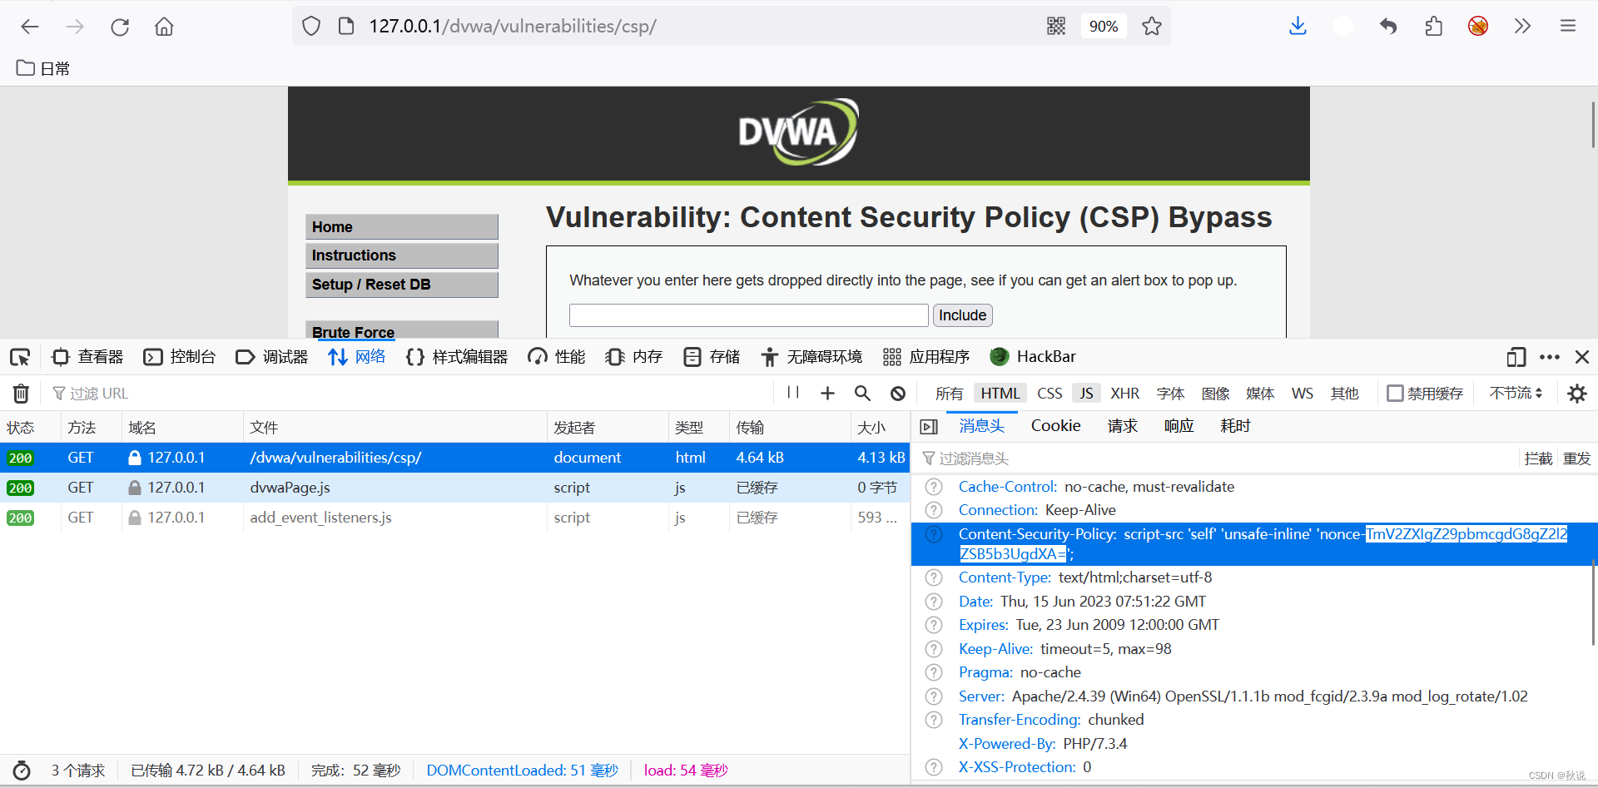This screenshot has height=788, width=1598.
Task: Collapse the request details pane icon
Action: pos(929,427)
